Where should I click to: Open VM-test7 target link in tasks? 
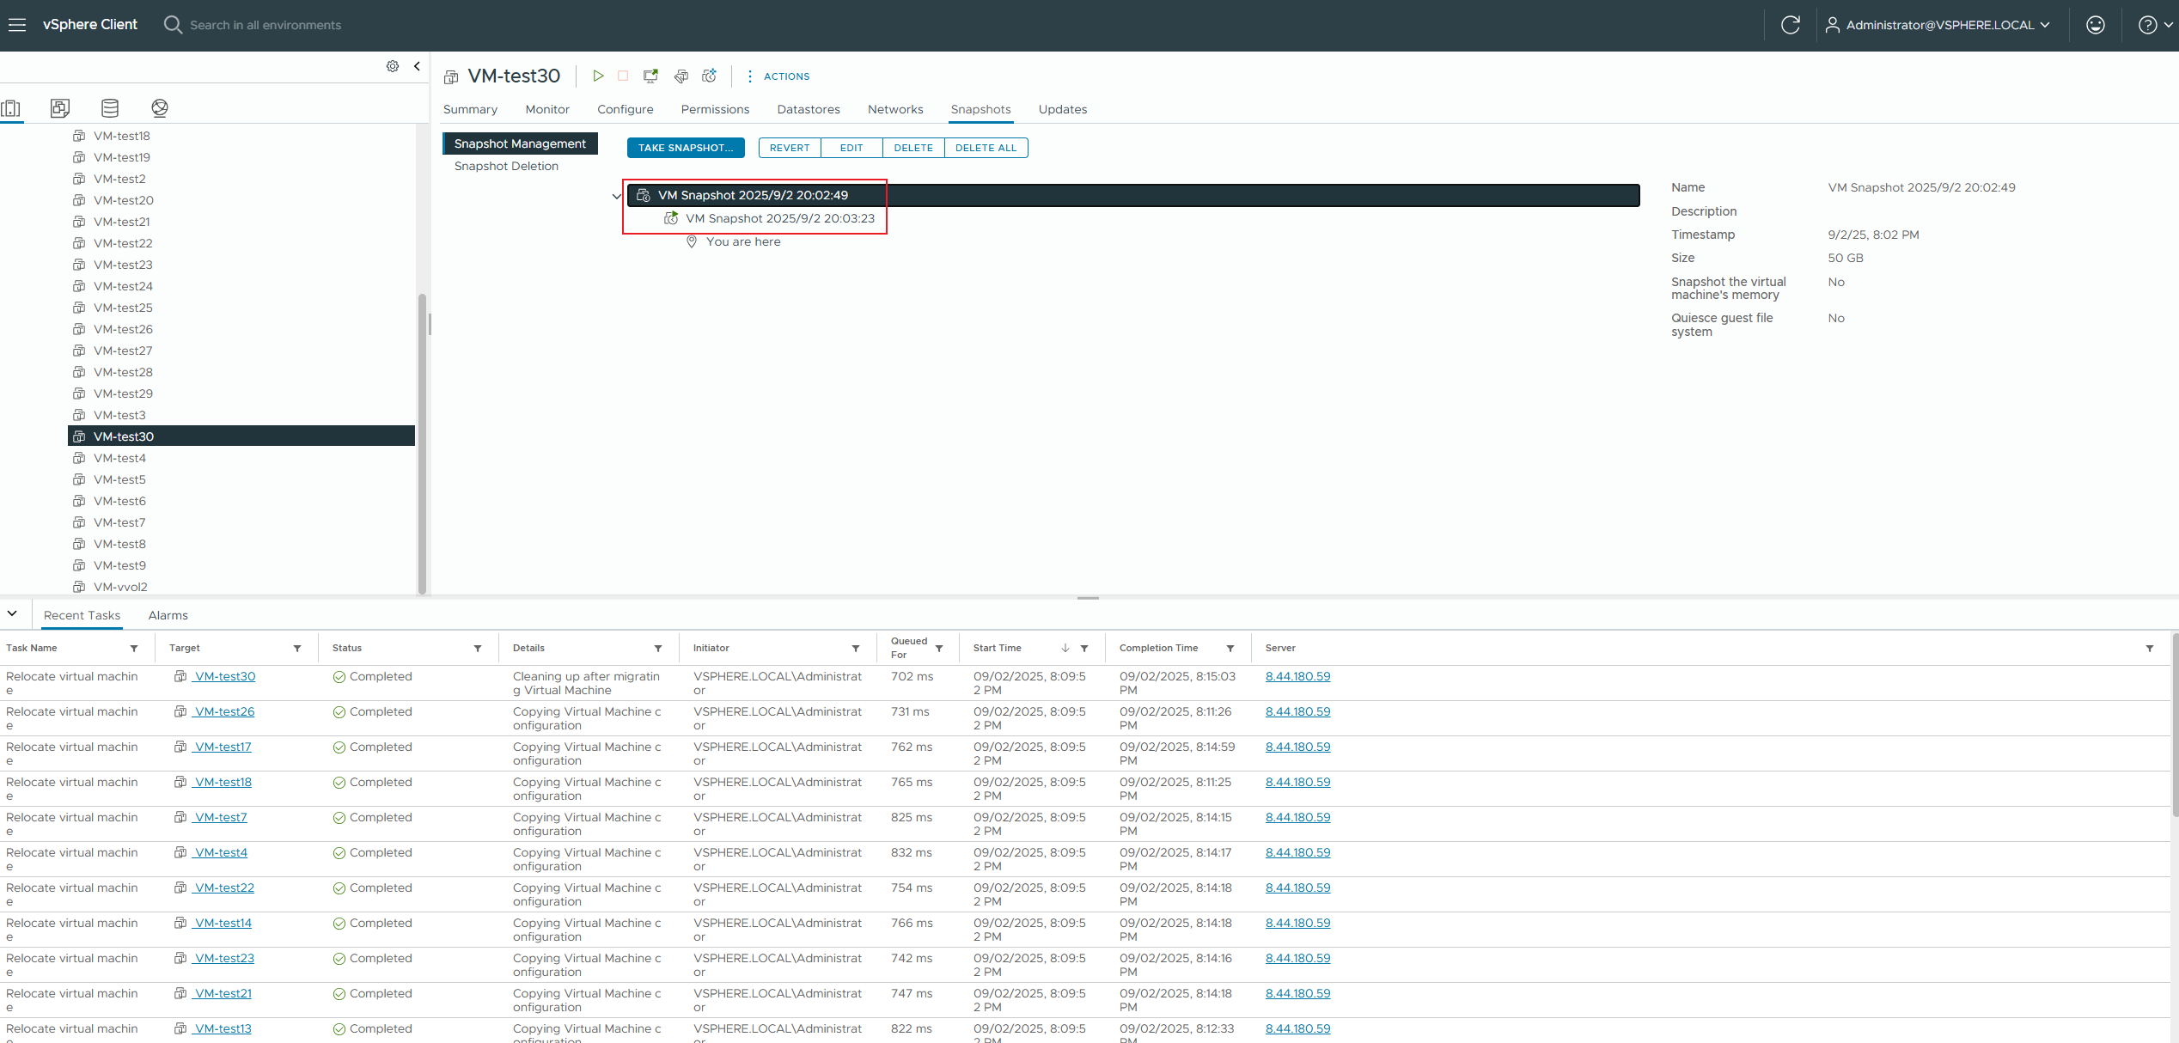(220, 817)
